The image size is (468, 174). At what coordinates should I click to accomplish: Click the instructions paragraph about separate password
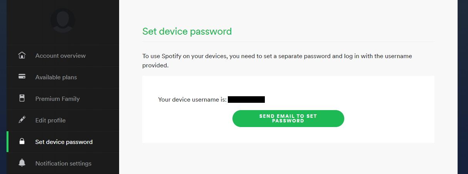(x=277, y=61)
